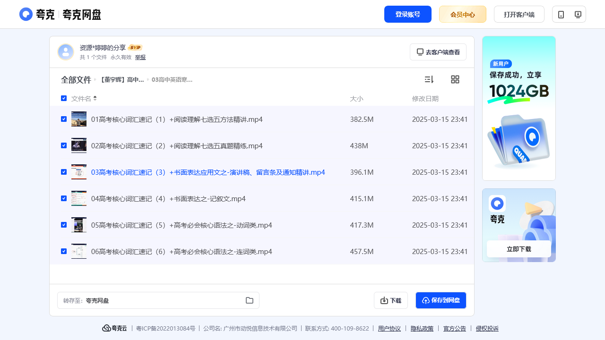Viewport: 605px width, 340px height.
Task: Click the Quark Cloud logo in footer
Action: [114, 328]
